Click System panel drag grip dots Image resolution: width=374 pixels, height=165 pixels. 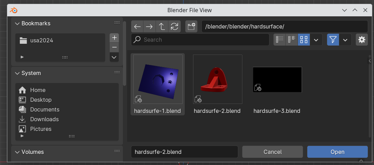pos(117,73)
